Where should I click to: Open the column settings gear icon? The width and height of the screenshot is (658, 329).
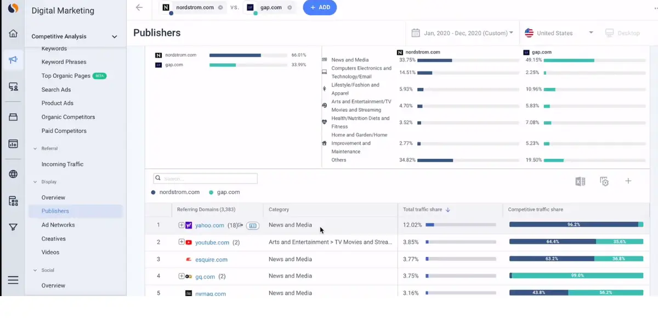604,181
